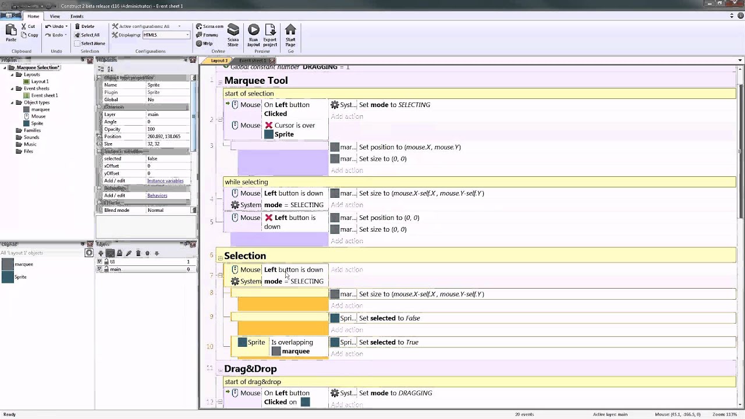This screenshot has height=419, width=745.
Task: Move layer down with the arrow icon
Action: (157, 253)
